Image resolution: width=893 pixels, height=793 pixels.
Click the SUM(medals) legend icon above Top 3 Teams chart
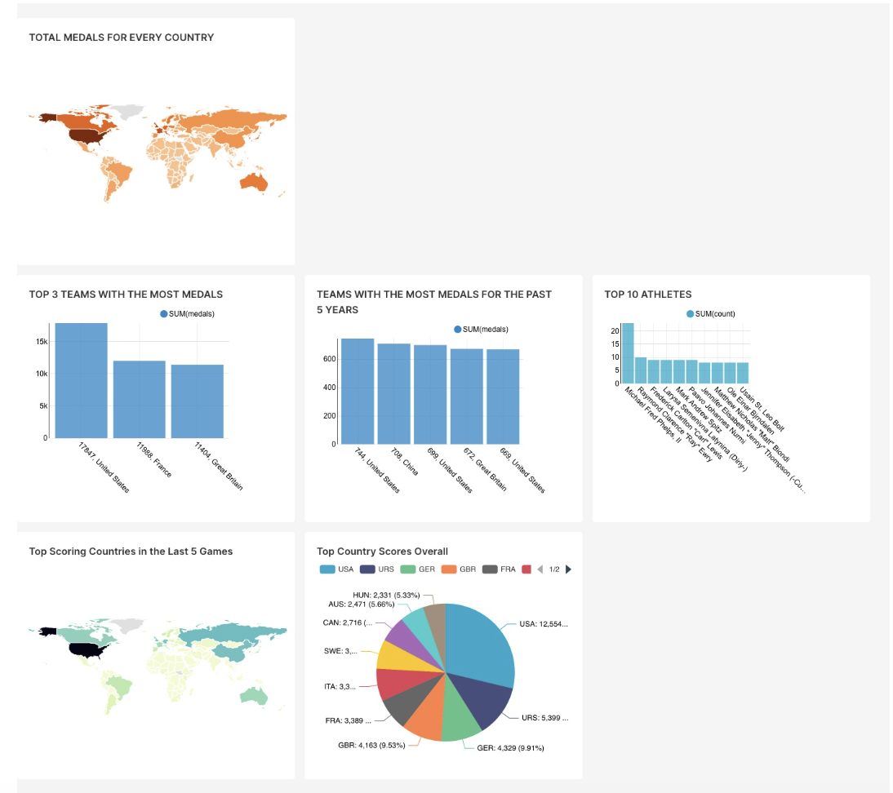(x=166, y=312)
